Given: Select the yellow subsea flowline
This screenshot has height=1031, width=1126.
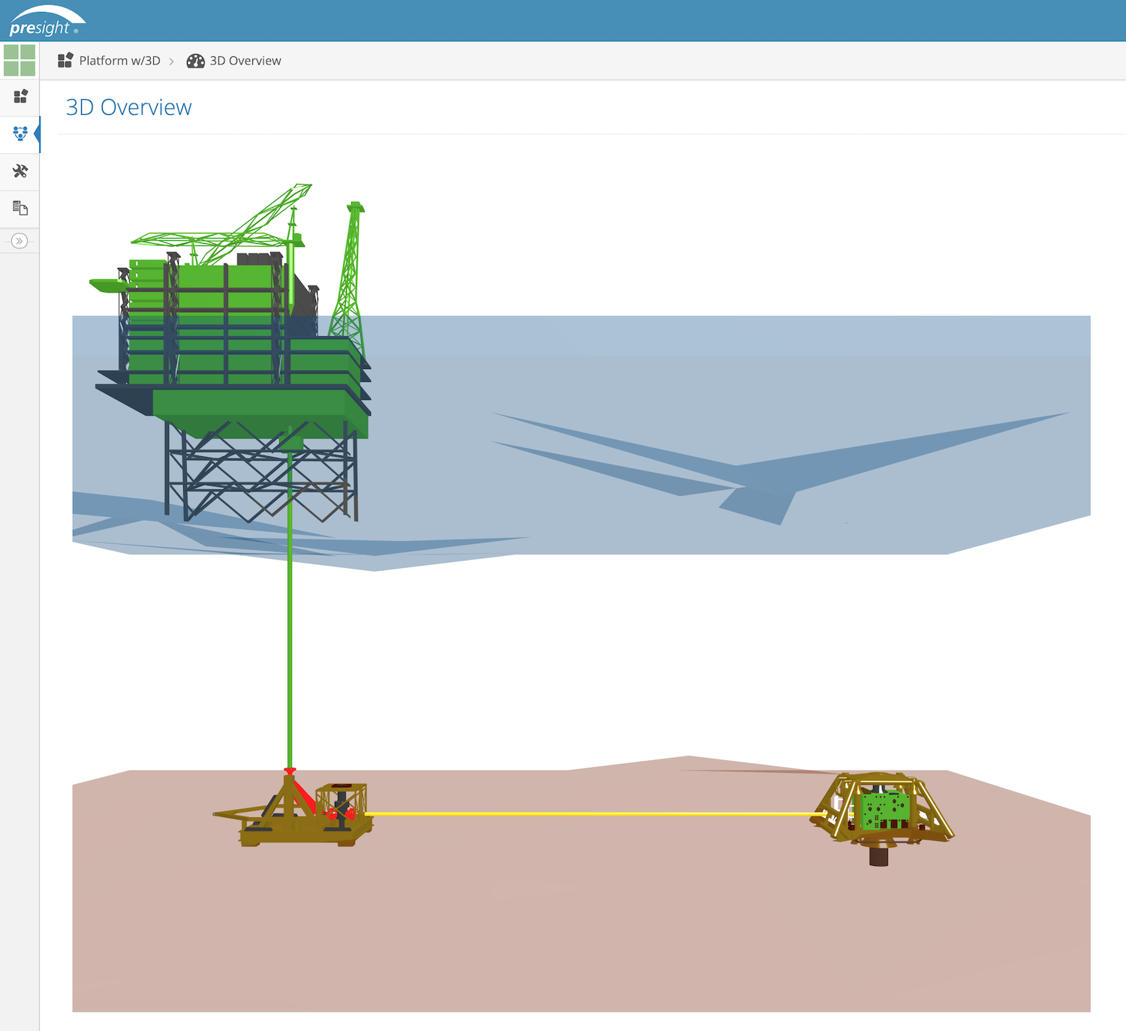Looking at the screenshot, I should click(x=593, y=813).
